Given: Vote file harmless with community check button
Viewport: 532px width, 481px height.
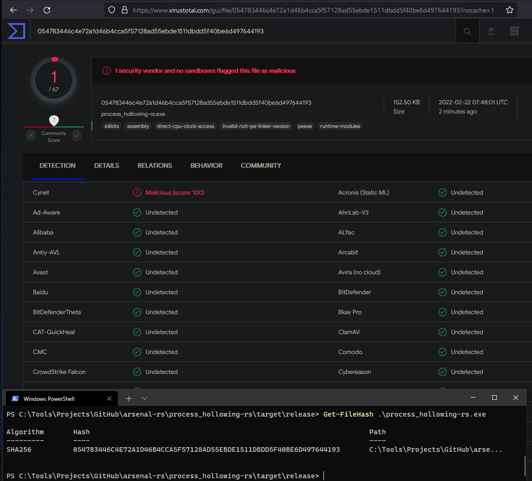Looking at the screenshot, I should pos(76,135).
